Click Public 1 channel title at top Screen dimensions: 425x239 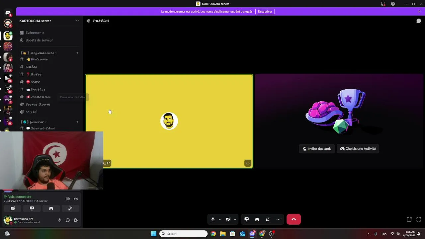pyautogui.click(x=101, y=21)
